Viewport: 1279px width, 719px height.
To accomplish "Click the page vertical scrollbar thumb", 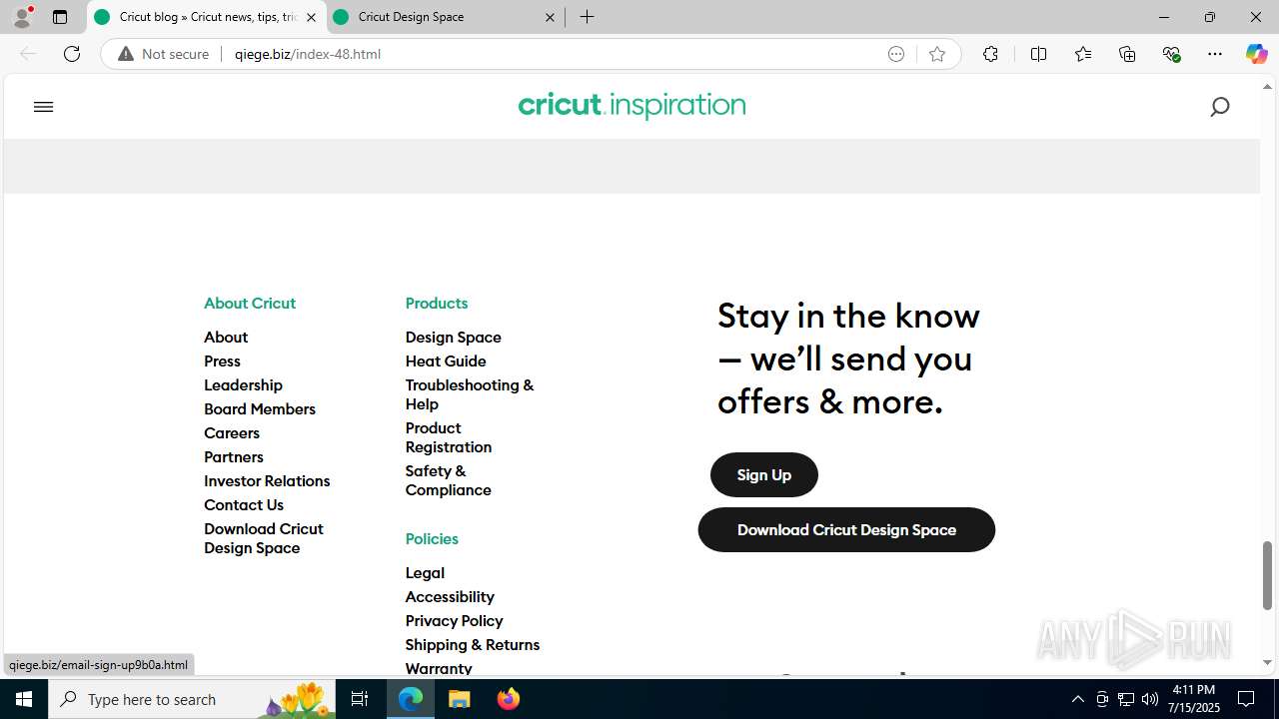I will 1267,575.
